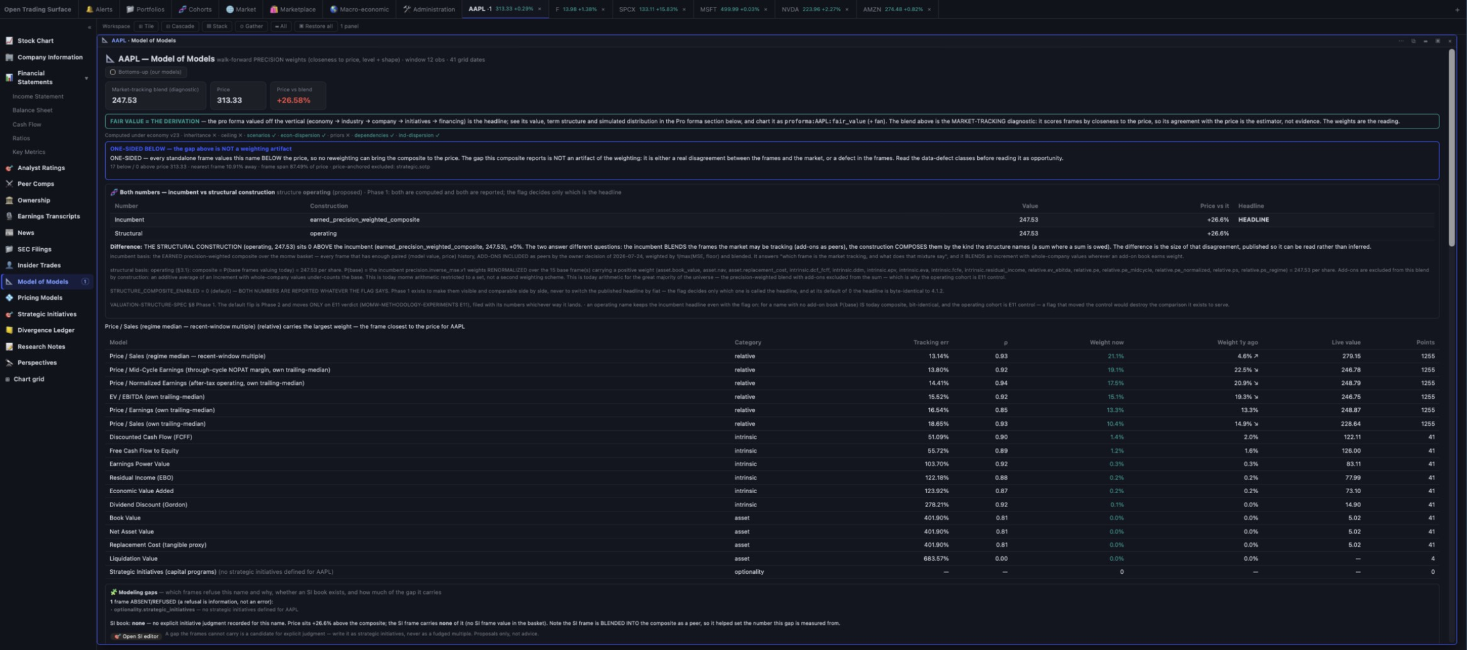Open Analyst Ratings via its icon

[x=9, y=168]
